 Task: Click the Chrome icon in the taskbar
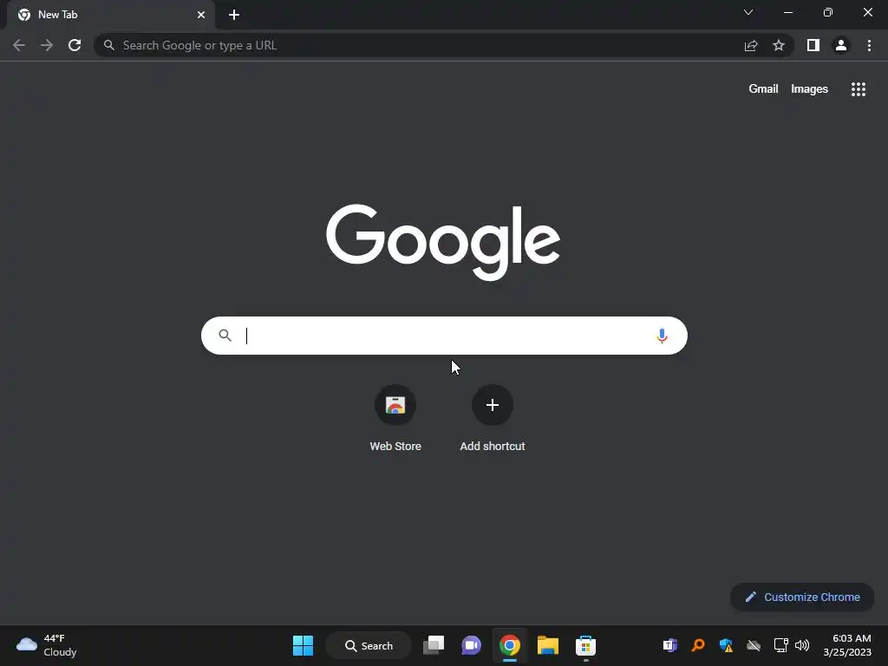[x=510, y=645]
